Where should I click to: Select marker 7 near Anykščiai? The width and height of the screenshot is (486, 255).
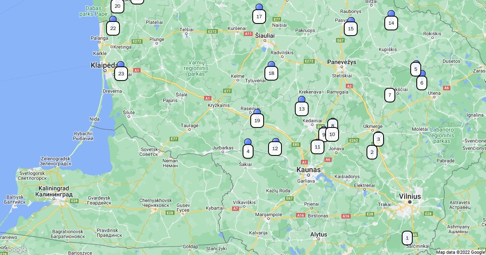click(x=390, y=96)
